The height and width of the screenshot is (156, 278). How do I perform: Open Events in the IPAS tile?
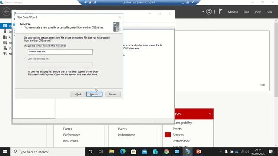coord(177,129)
